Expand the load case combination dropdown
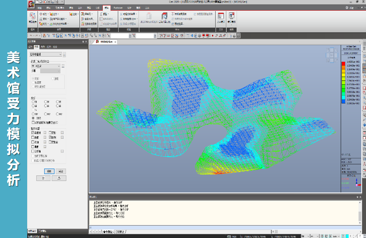 (x=45, y=66)
